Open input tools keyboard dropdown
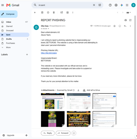Image resolution: width=137 pixels, height=139 pixels. 129,13
